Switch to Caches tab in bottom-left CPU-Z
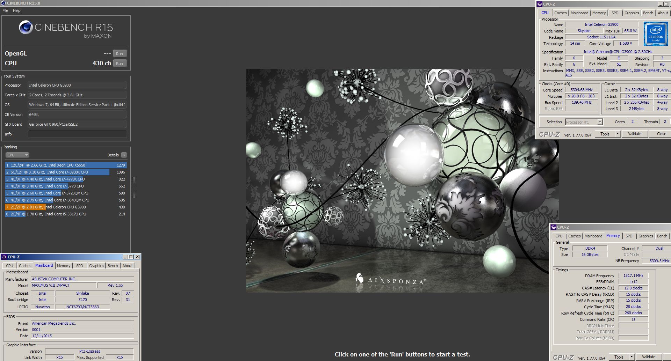 tap(25, 266)
